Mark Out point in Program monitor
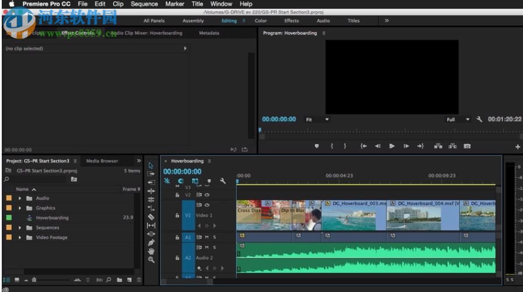 point(345,146)
